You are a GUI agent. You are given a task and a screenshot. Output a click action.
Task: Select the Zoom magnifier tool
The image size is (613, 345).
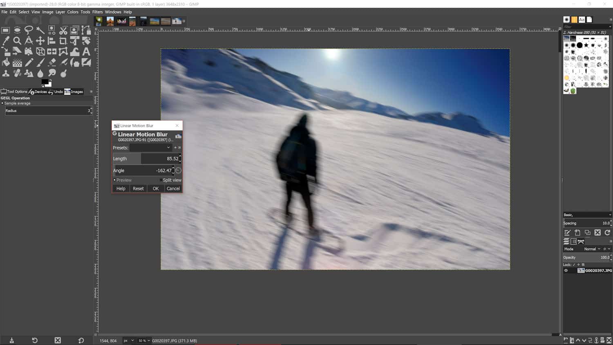point(17,40)
